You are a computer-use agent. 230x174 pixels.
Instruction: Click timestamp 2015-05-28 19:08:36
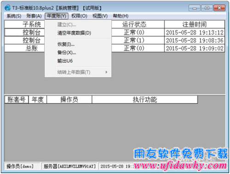tap(195, 41)
